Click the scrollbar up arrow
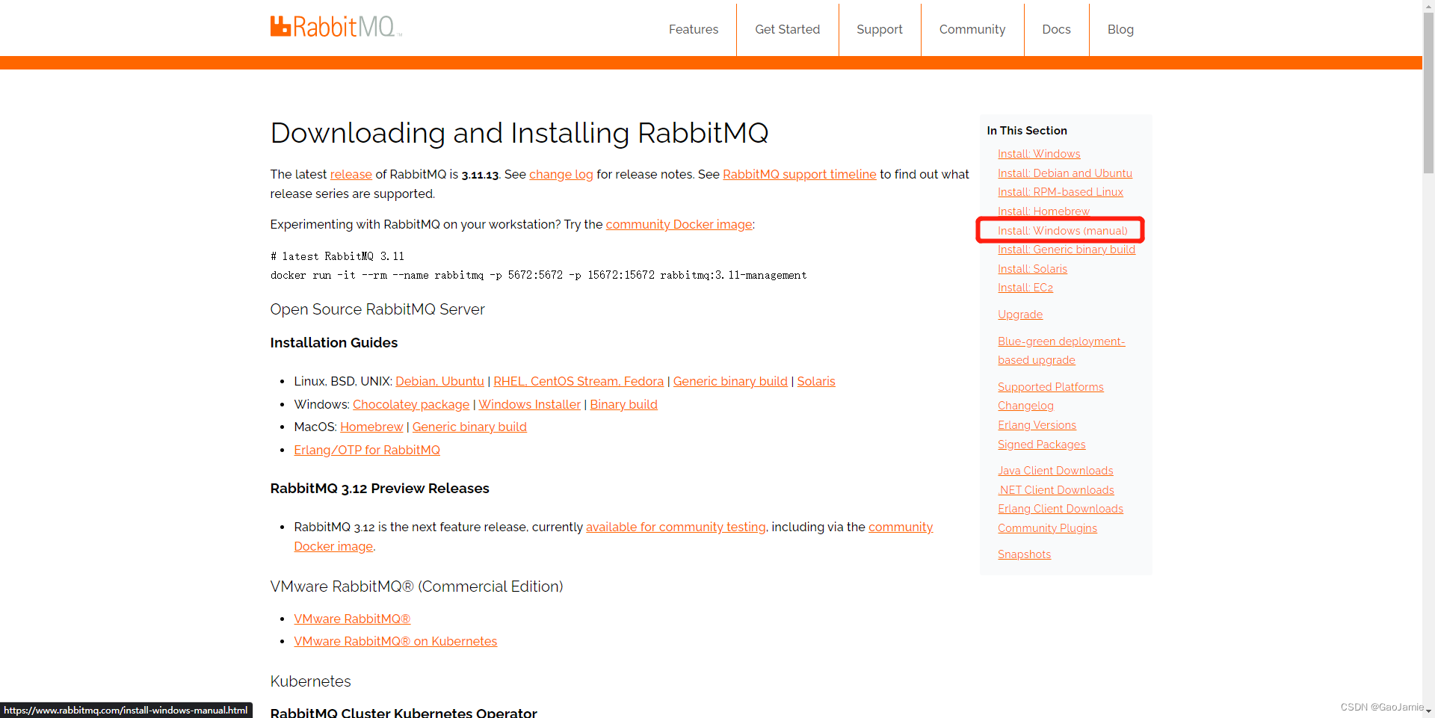Image resolution: width=1435 pixels, height=718 pixels. pos(1428,5)
